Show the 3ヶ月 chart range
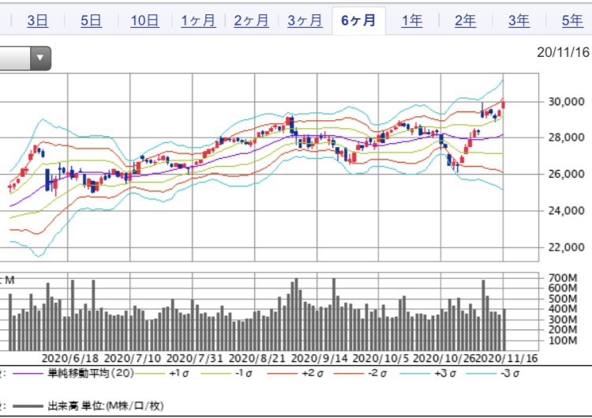This screenshot has width=592, height=418. tap(305, 21)
